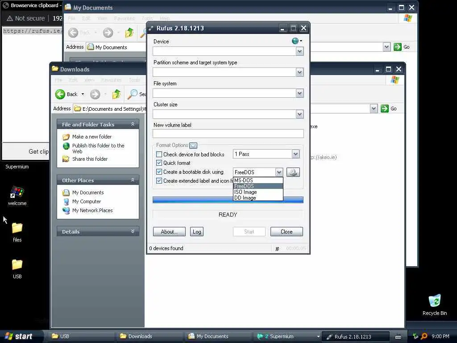Click the Log button

[197, 232]
